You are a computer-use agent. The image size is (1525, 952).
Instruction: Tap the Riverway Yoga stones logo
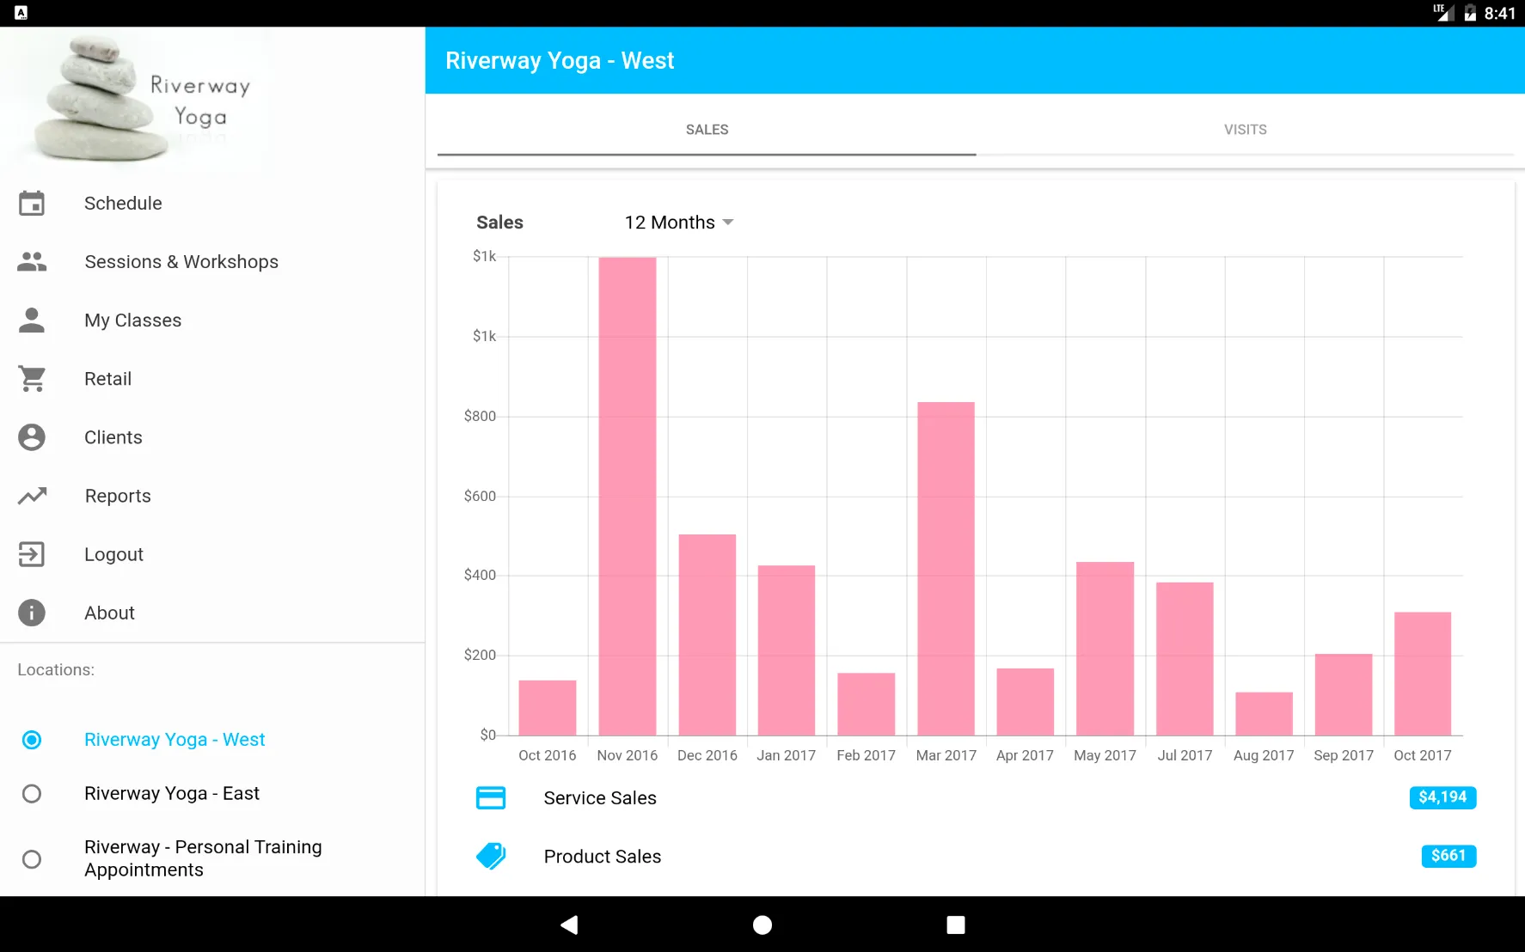pyautogui.click(x=142, y=99)
